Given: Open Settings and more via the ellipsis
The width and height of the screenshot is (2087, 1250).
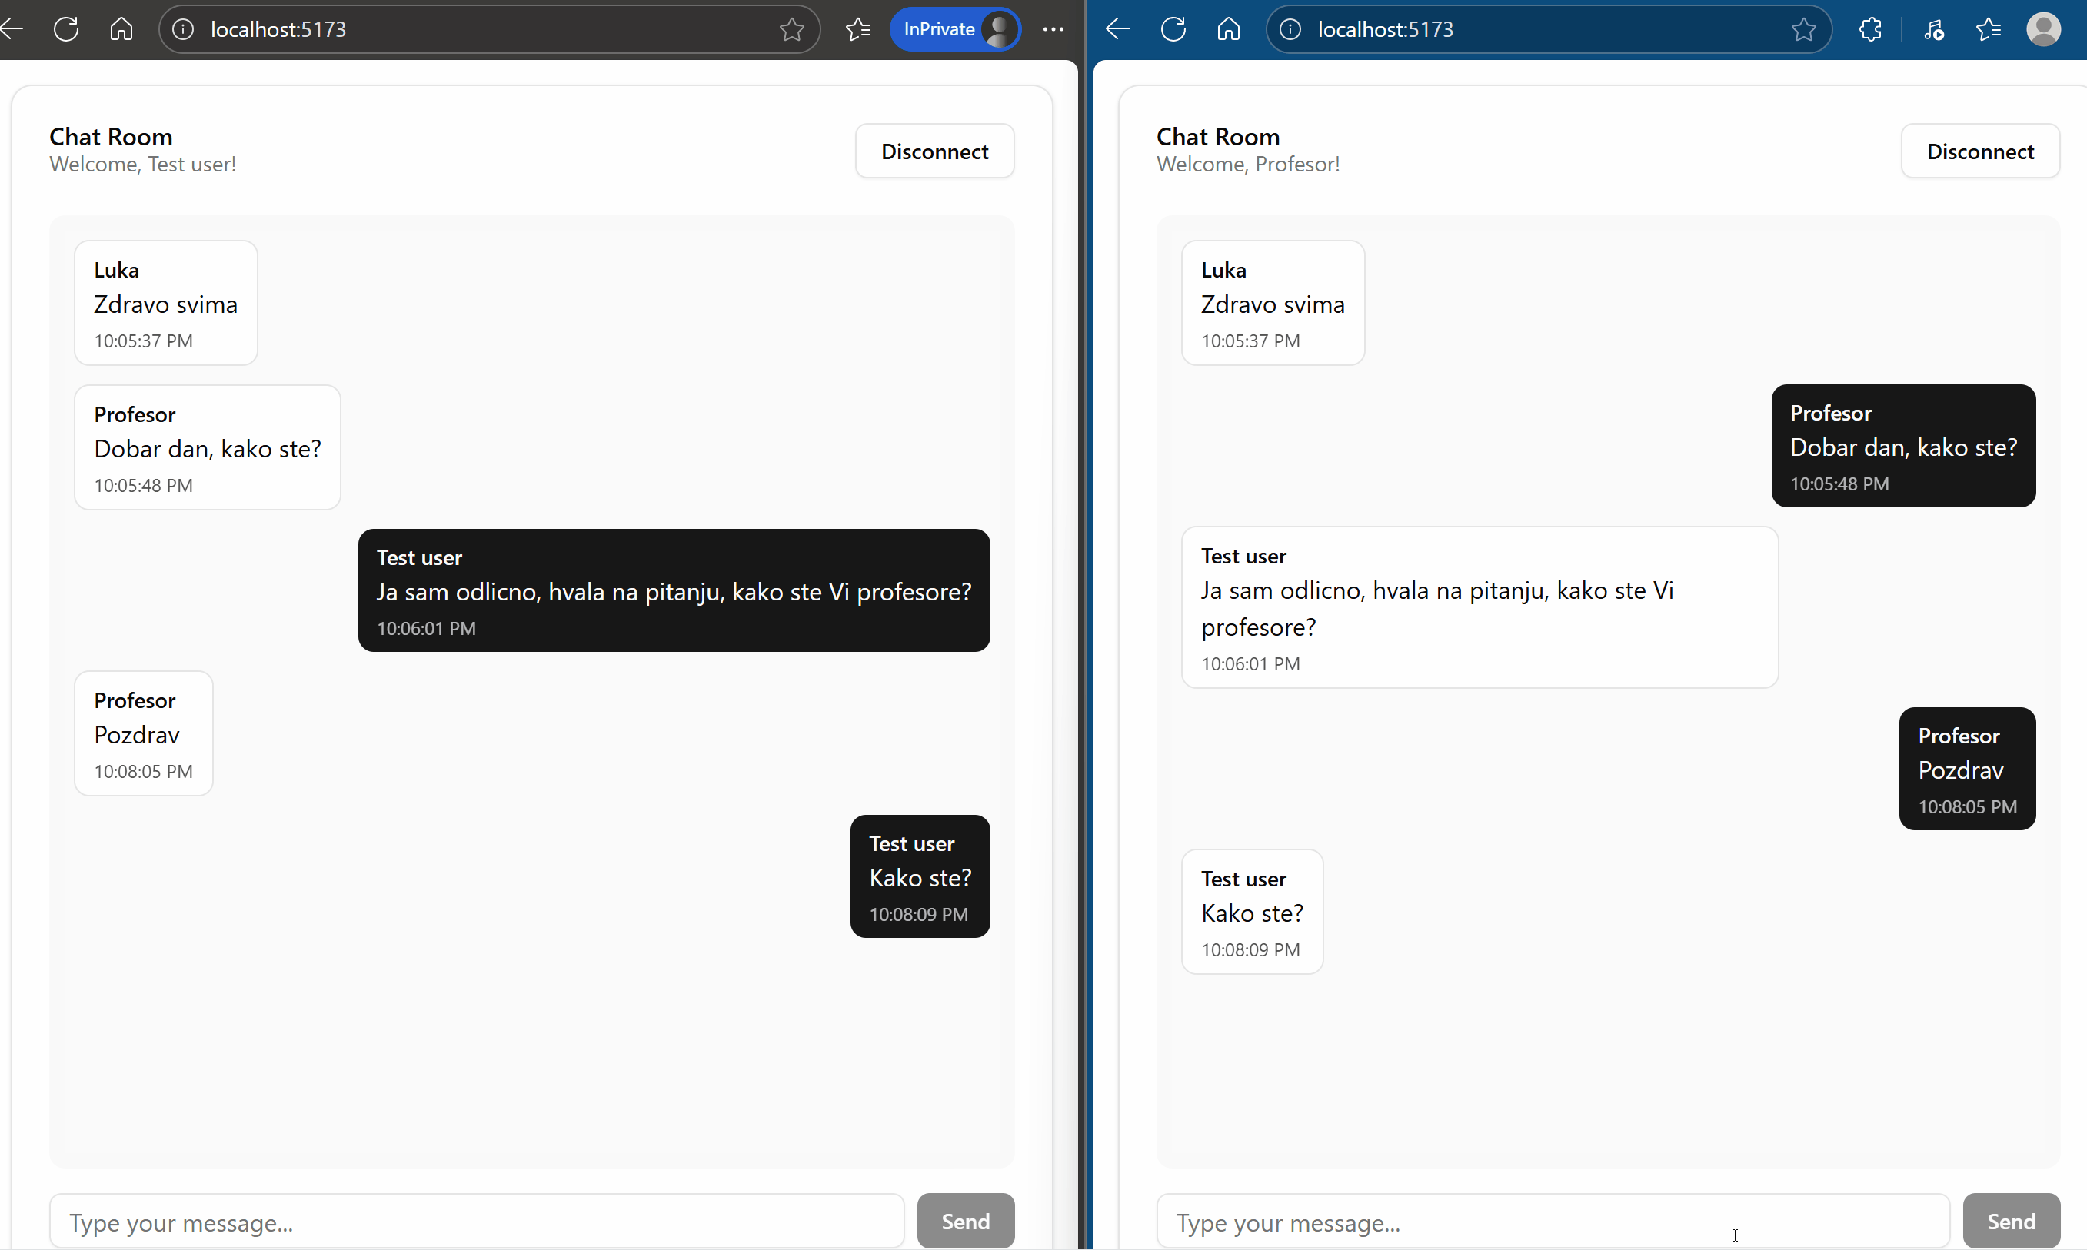Looking at the screenshot, I should (1053, 28).
